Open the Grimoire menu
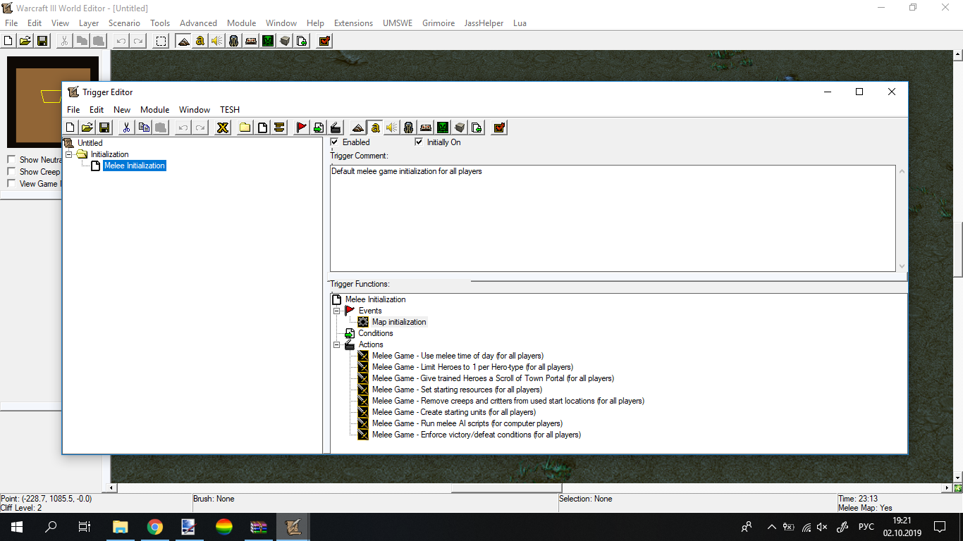 pyautogui.click(x=438, y=23)
